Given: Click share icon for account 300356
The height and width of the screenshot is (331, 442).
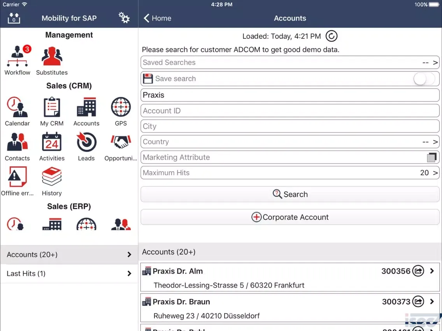Looking at the screenshot, I should tap(418, 271).
